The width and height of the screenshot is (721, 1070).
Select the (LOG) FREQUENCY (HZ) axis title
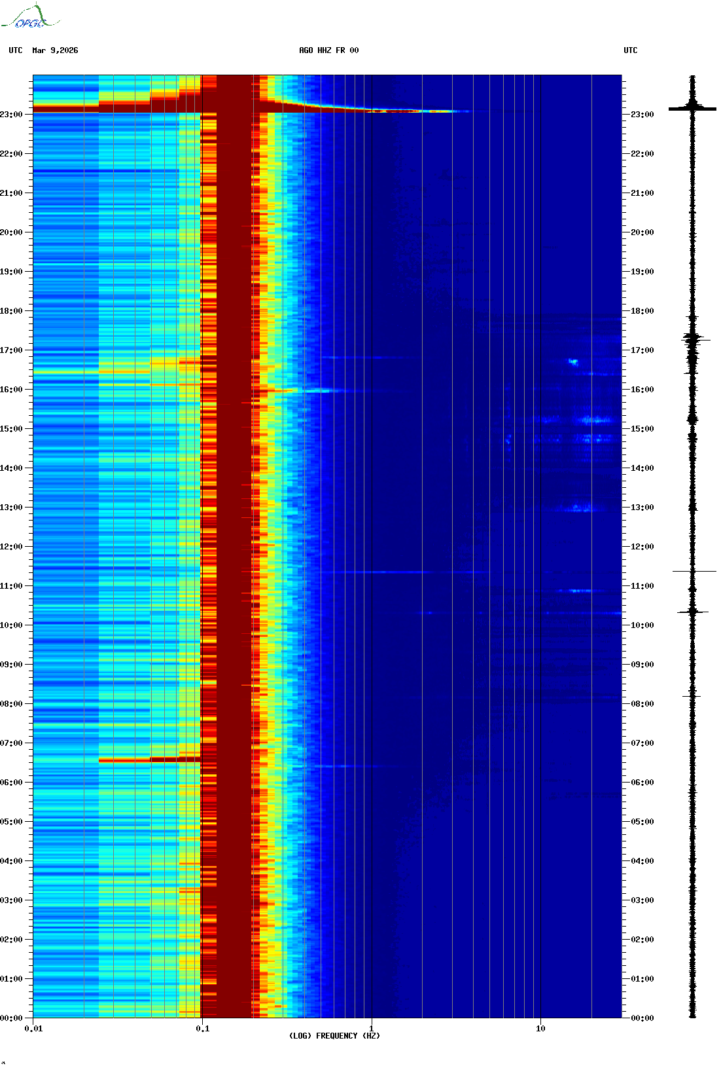pyautogui.click(x=334, y=1036)
